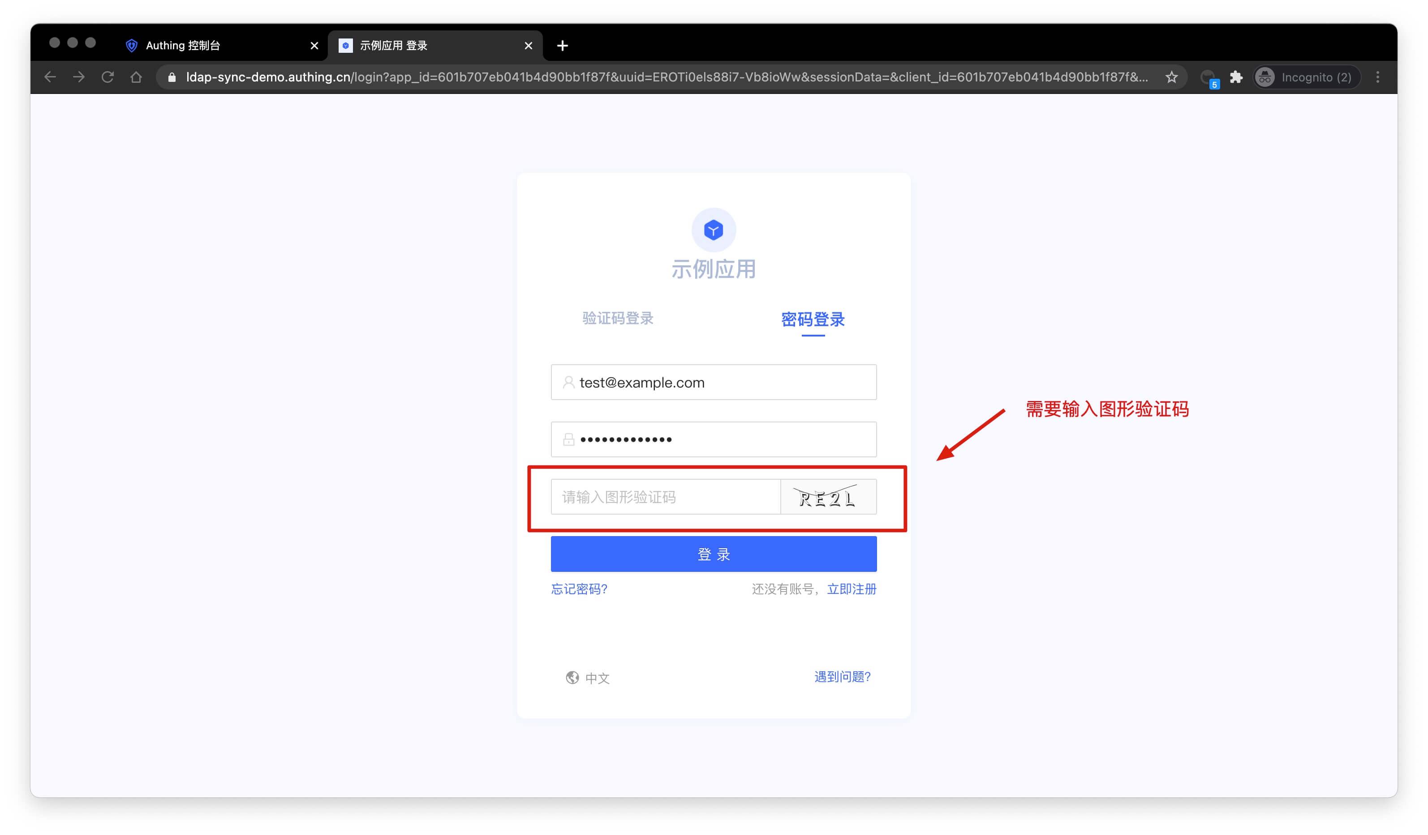The height and width of the screenshot is (835, 1428).
Task: Reload the current page
Action: [108, 77]
